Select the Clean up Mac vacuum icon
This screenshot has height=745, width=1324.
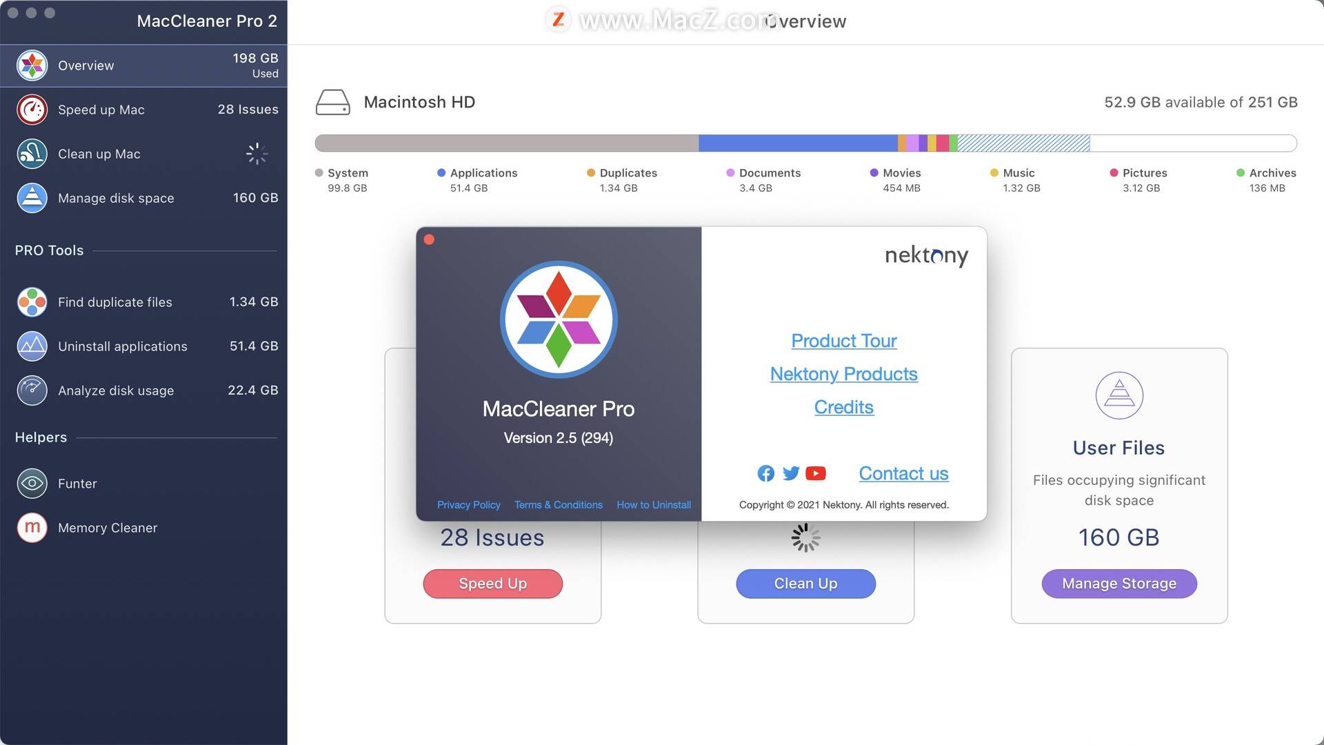32,154
